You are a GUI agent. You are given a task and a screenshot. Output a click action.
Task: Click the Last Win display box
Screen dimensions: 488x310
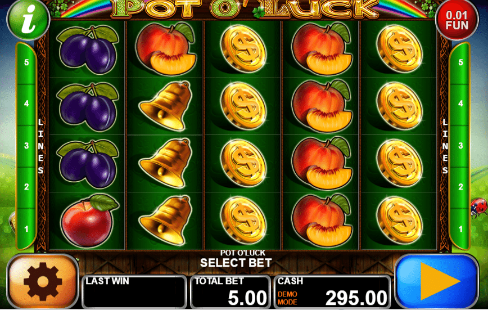point(134,292)
